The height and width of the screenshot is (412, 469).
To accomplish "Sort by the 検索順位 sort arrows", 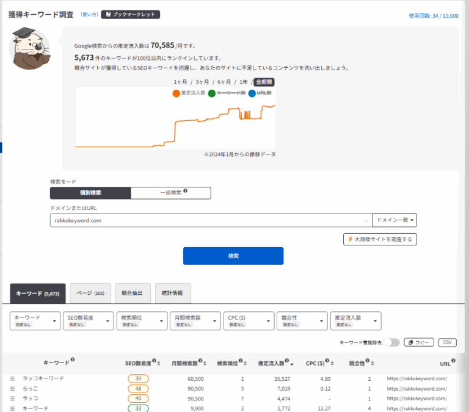I will 245,364.
